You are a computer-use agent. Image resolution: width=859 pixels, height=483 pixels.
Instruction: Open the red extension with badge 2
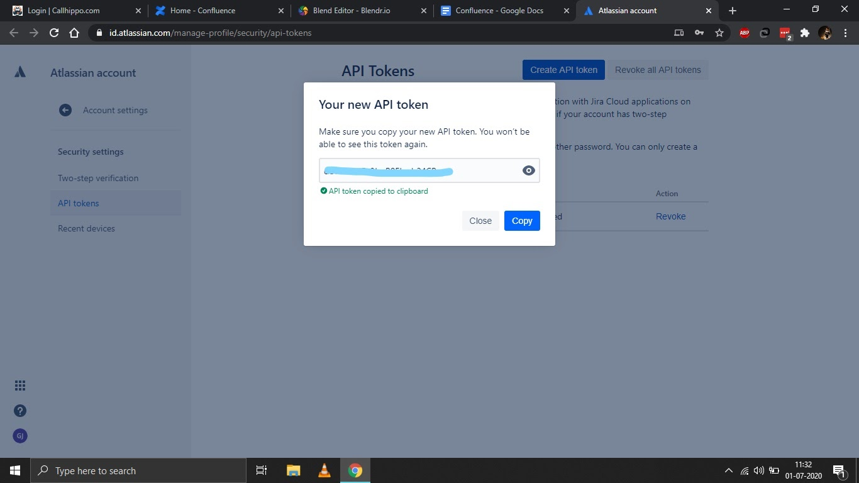(x=785, y=33)
